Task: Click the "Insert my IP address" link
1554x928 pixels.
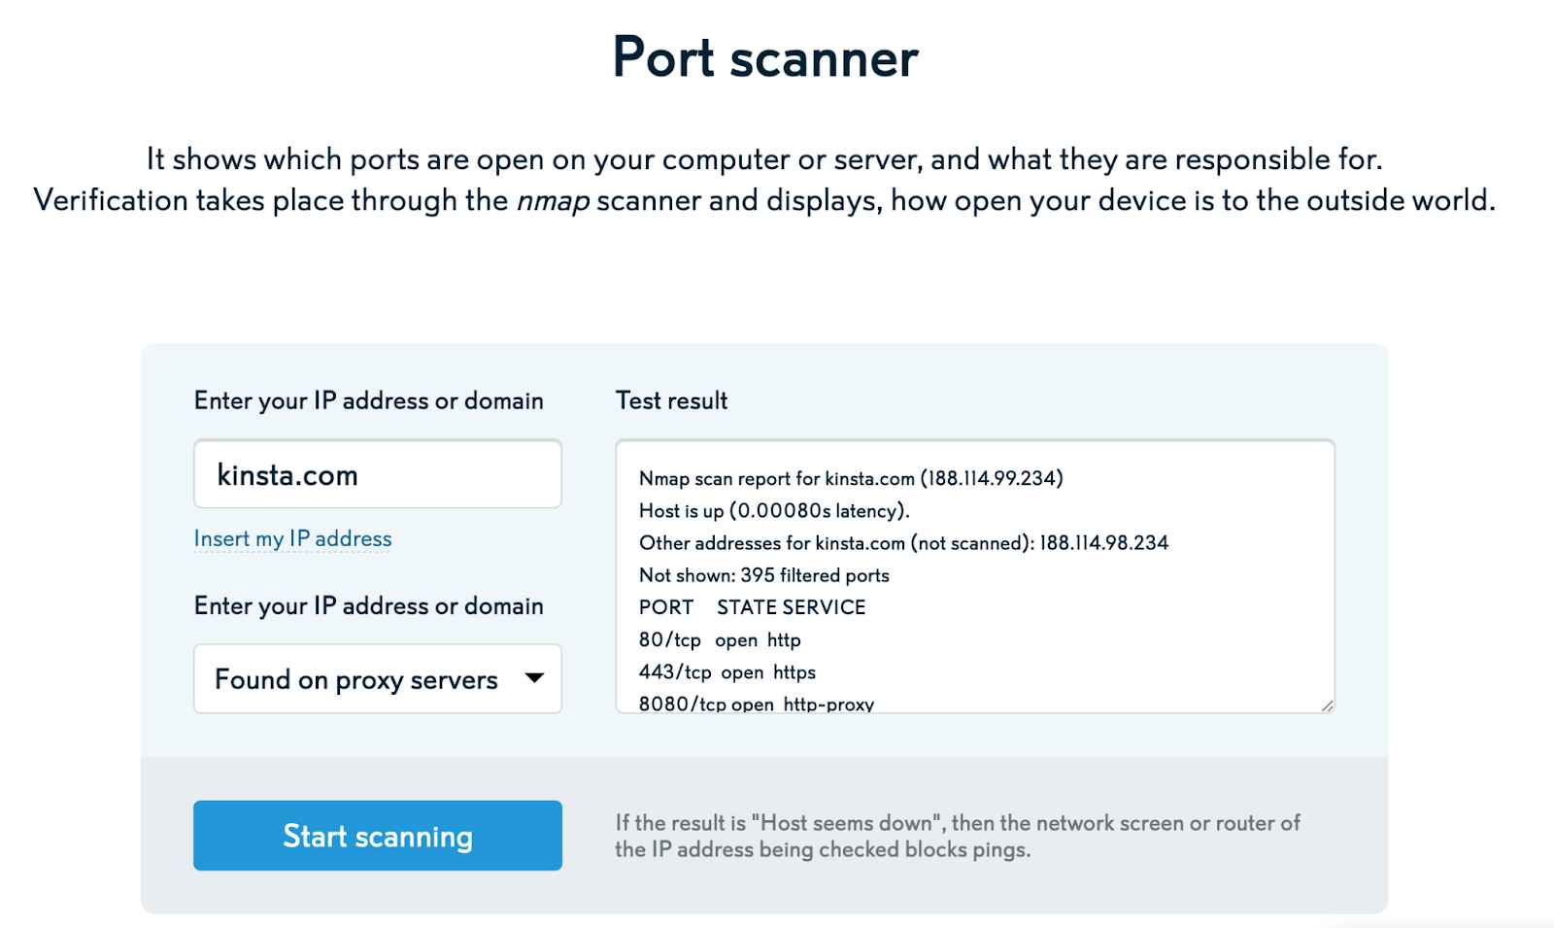Action: [x=292, y=538]
